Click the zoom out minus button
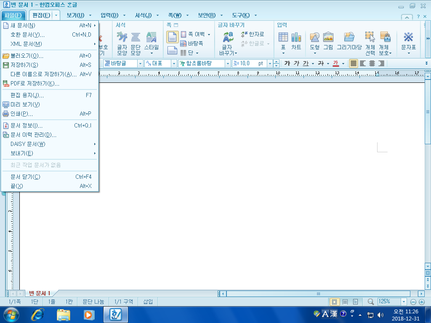Screen dimensions: 431x323 (413, 302)
